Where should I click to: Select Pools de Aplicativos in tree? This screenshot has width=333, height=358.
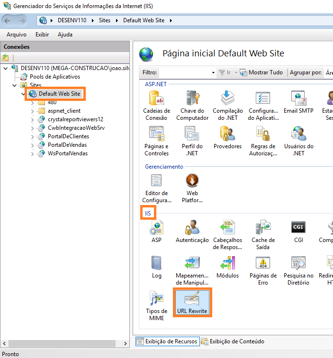click(54, 77)
